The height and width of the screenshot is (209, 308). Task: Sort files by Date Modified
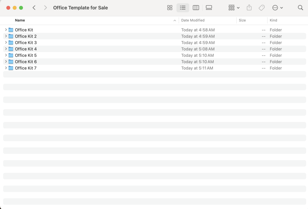192,20
